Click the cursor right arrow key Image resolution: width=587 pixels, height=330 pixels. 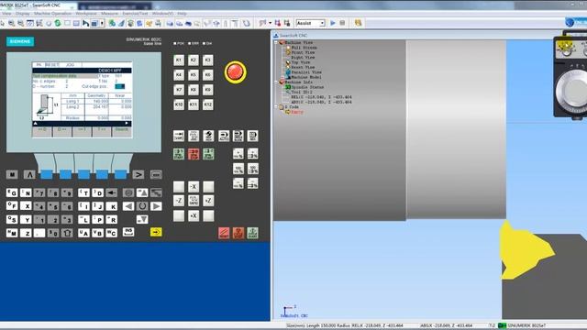pos(156,206)
